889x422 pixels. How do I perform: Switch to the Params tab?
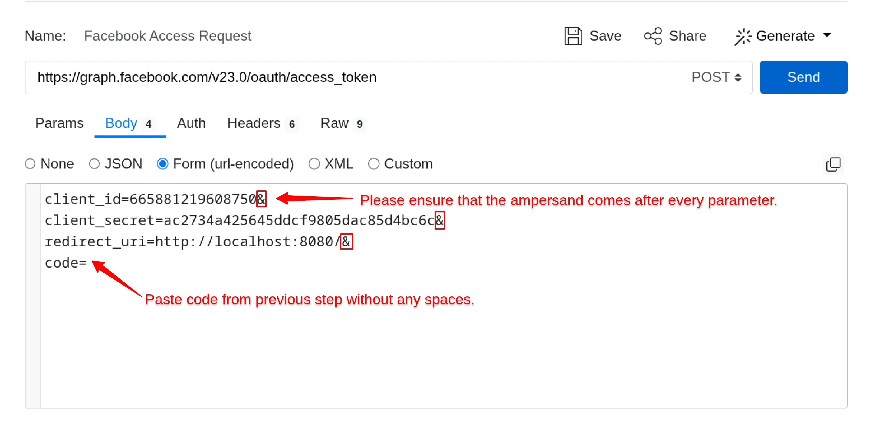pos(59,123)
